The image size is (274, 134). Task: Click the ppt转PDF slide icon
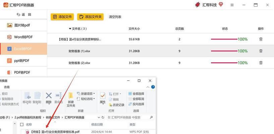9,61
